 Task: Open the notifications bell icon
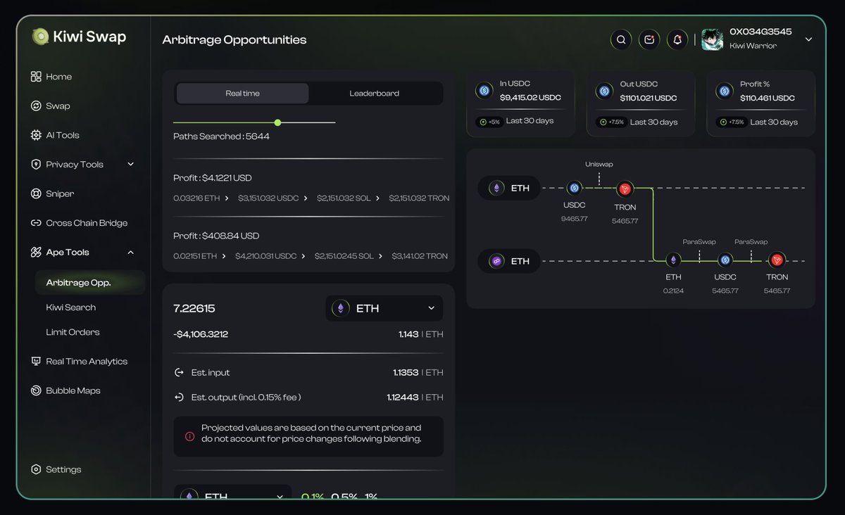pyautogui.click(x=677, y=40)
